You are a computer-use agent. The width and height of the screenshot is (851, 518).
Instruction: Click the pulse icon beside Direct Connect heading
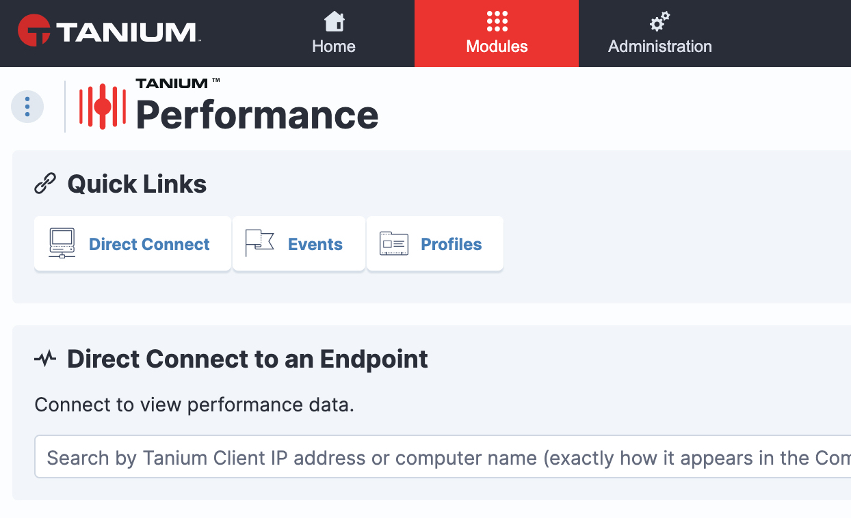[45, 359]
